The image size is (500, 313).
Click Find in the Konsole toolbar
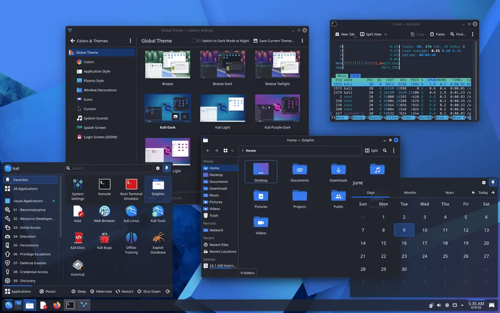(x=458, y=34)
